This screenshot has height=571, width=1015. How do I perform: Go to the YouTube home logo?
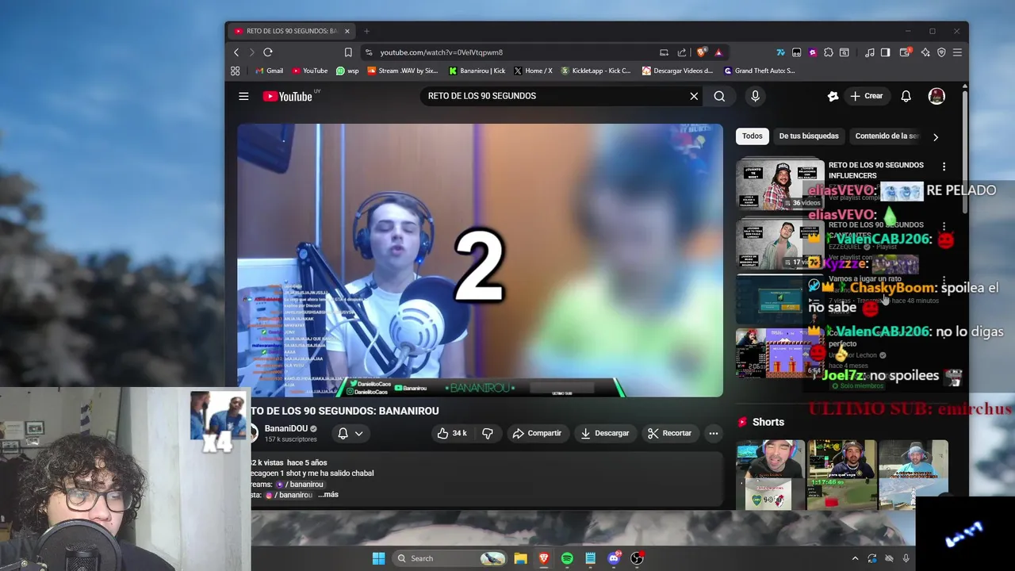click(288, 96)
